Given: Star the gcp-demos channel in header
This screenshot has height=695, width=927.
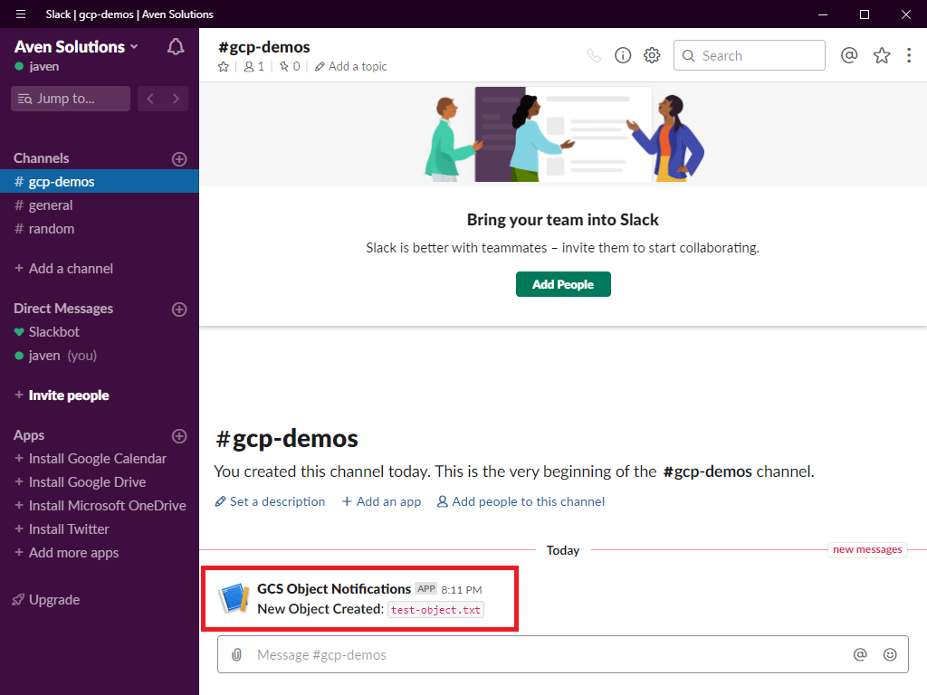Looking at the screenshot, I should coord(224,67).
